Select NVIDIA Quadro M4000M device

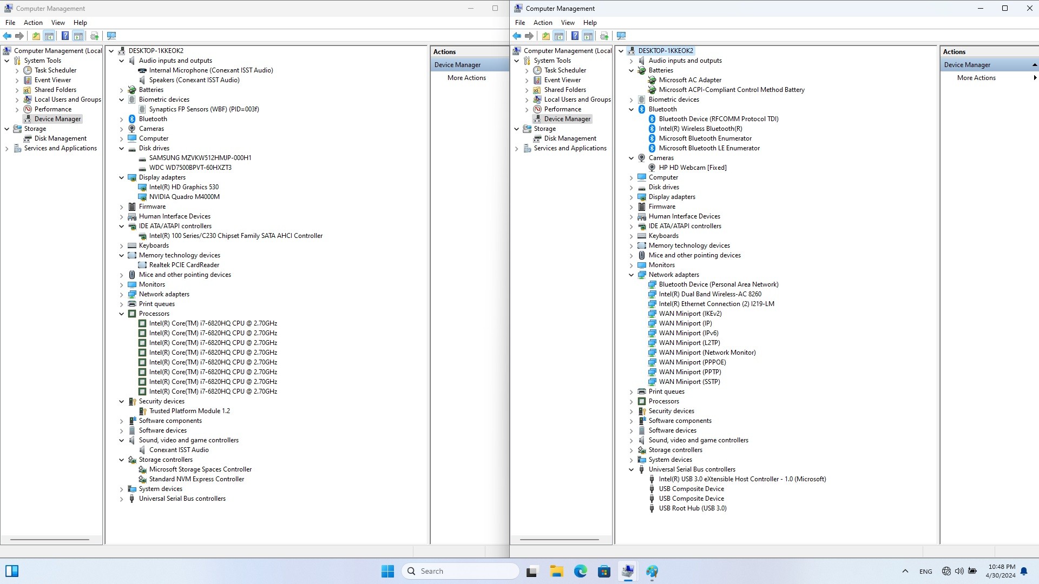tap(184, 197)
